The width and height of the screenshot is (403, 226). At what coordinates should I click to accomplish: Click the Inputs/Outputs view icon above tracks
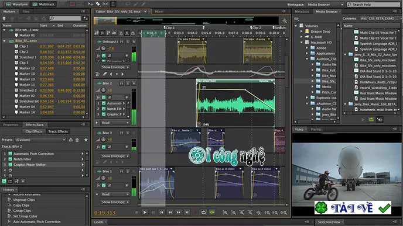[97, 33]
